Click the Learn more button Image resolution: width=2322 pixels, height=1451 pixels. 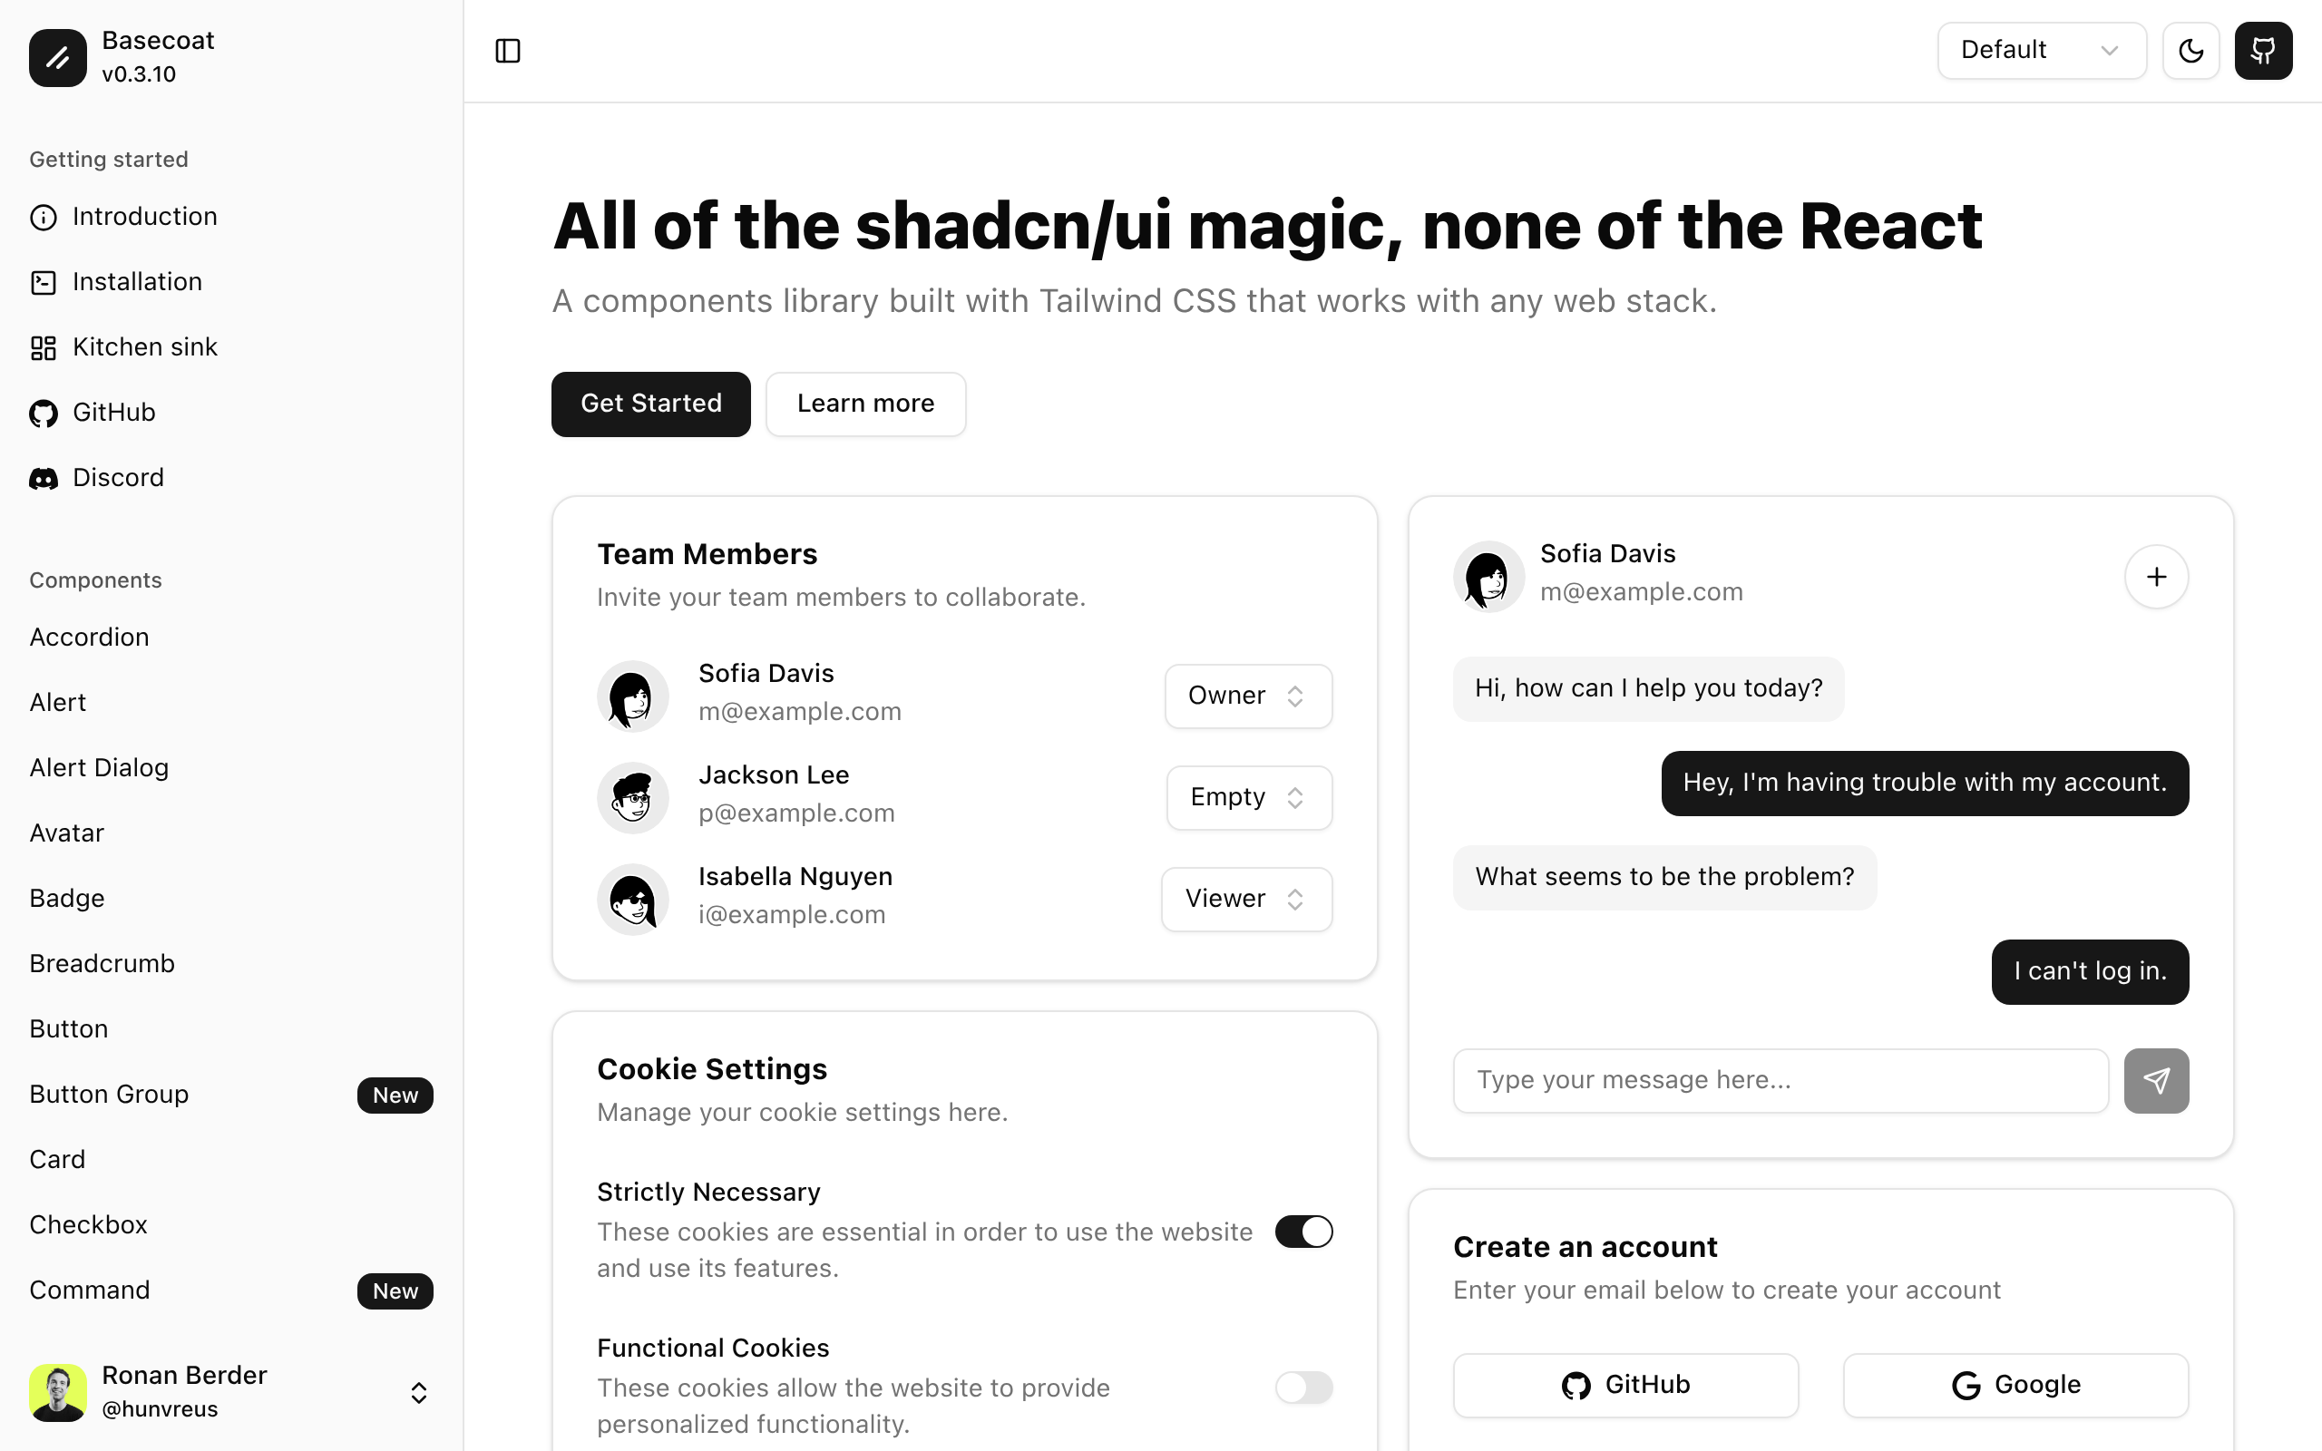864,404
